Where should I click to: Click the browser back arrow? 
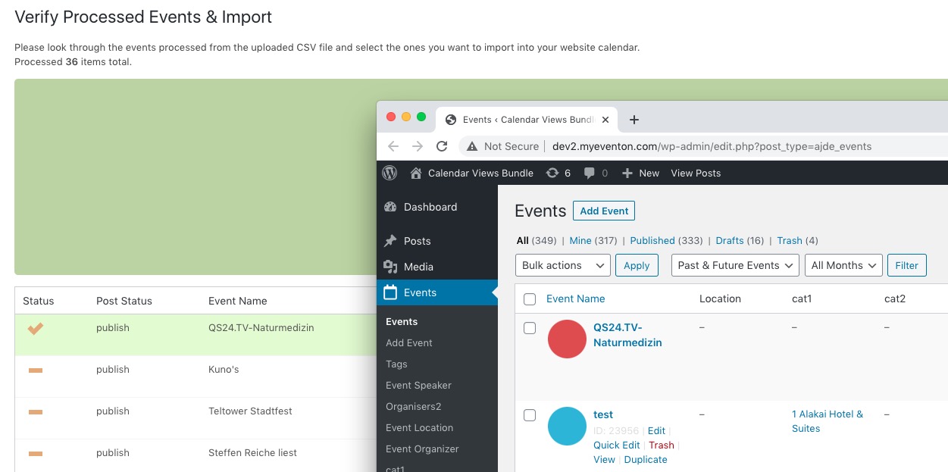(x=393, y=146)
